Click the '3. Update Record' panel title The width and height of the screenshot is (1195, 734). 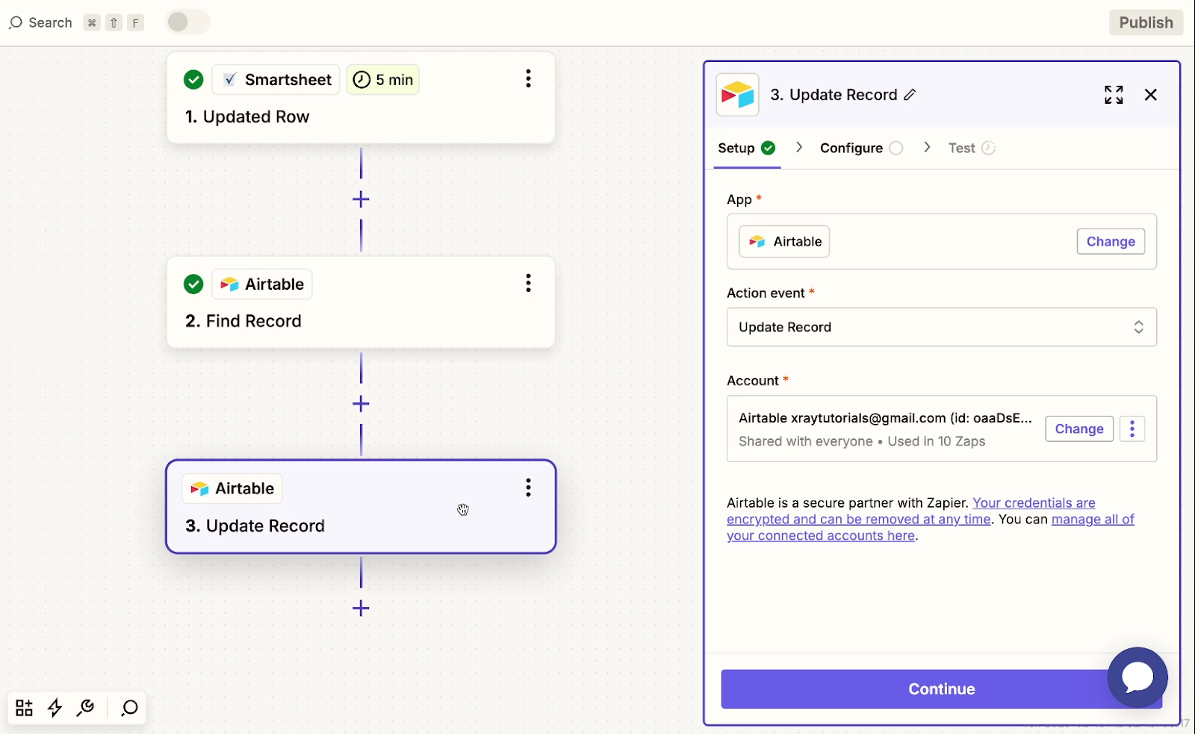click(x=834, y=95)
